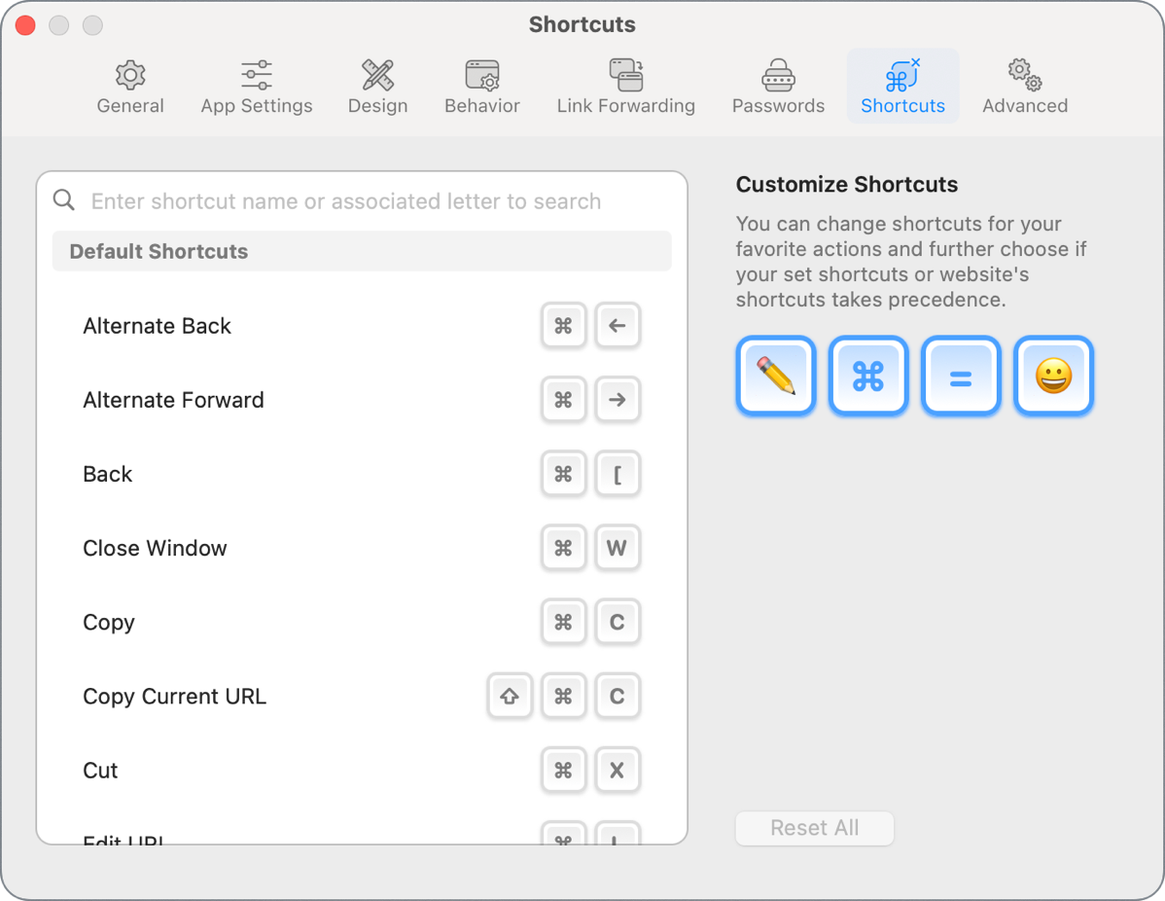Select the command key customization option
The image size is (1165, 901).
tap(867, 376)
